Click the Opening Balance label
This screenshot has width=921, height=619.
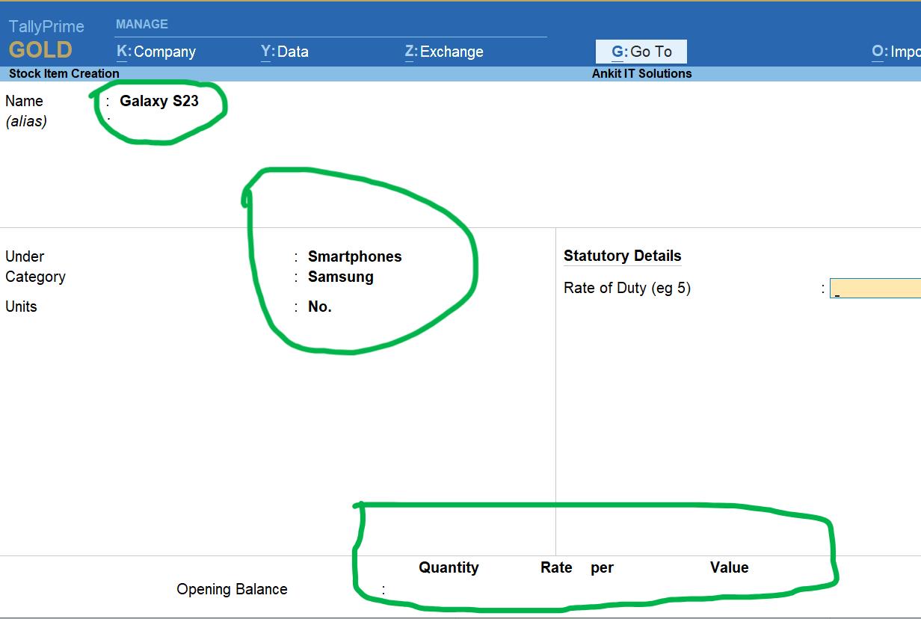coord(232,589)
